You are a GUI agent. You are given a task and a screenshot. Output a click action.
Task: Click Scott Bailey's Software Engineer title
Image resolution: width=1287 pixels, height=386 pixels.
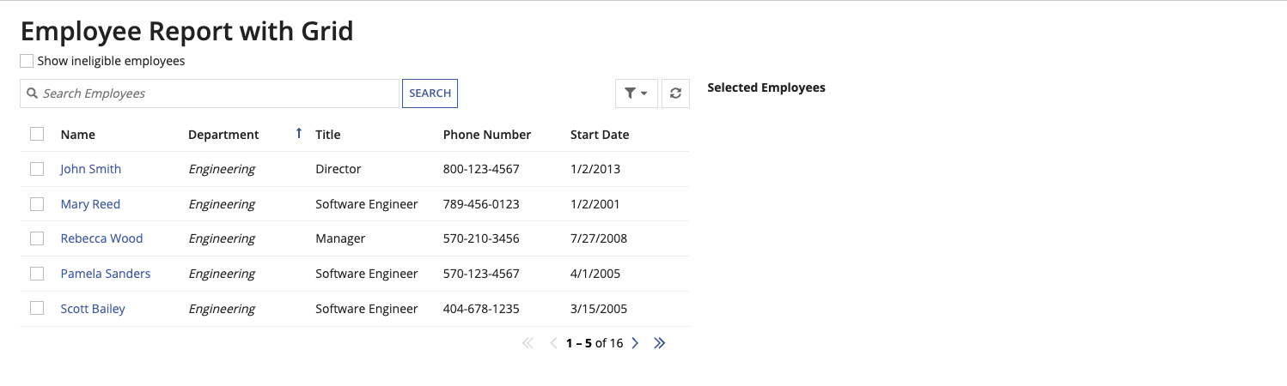point(367,309)
